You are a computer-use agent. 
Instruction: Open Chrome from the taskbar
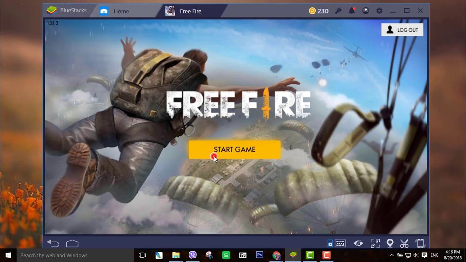click(276, 255)
